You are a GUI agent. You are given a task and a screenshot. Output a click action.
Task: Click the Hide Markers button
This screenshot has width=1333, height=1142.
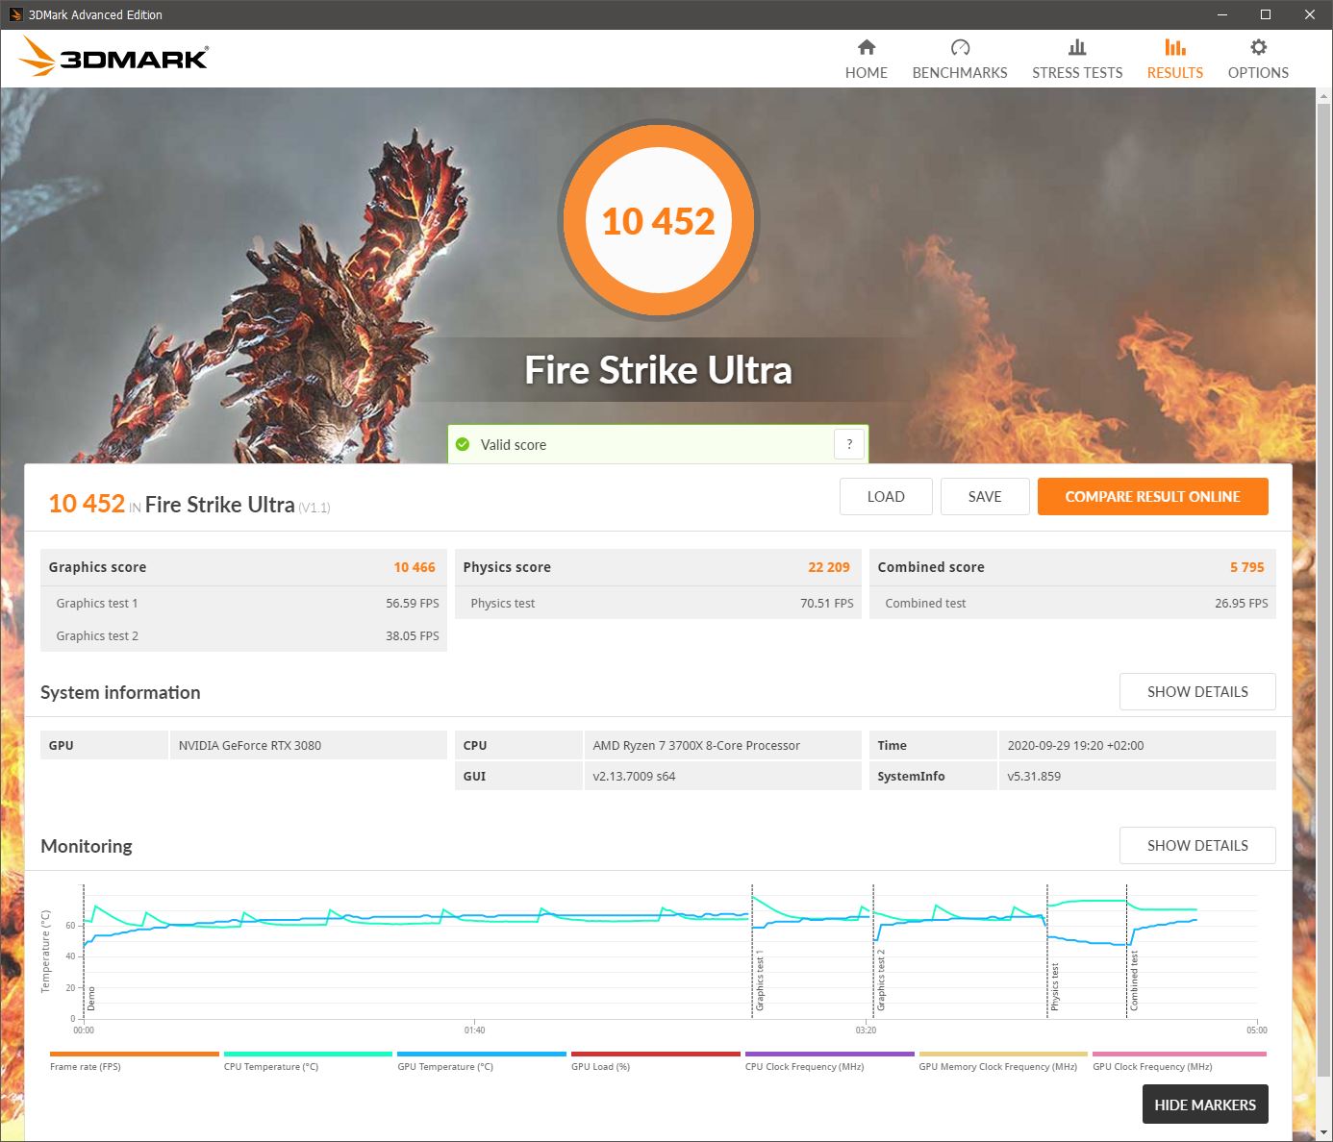(1205, 1105)
